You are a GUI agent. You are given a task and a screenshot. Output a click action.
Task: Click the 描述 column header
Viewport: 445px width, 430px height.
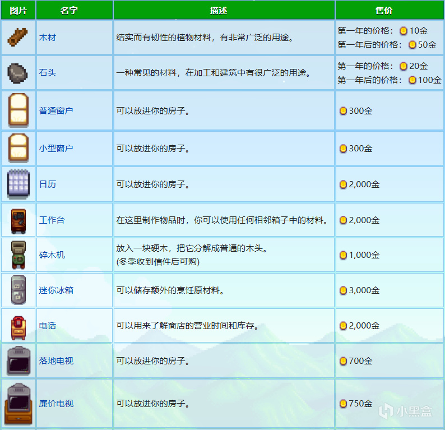pos(224,10)
